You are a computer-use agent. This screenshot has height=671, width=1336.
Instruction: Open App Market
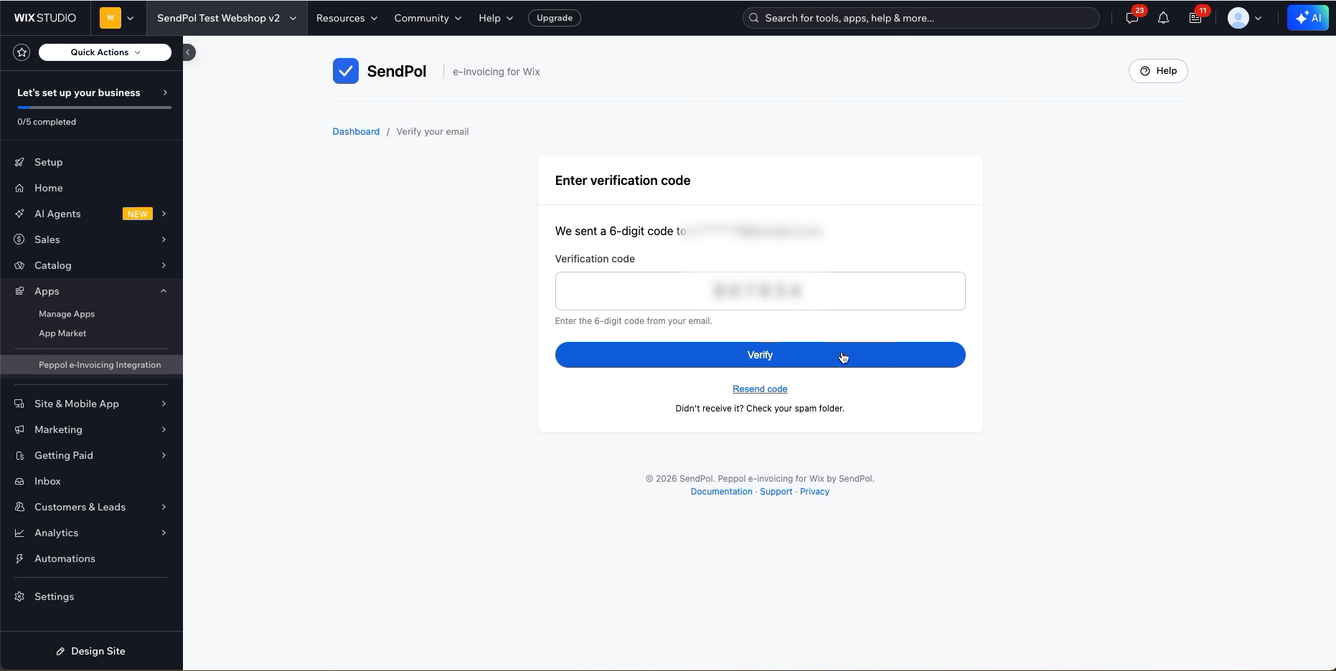62,333
